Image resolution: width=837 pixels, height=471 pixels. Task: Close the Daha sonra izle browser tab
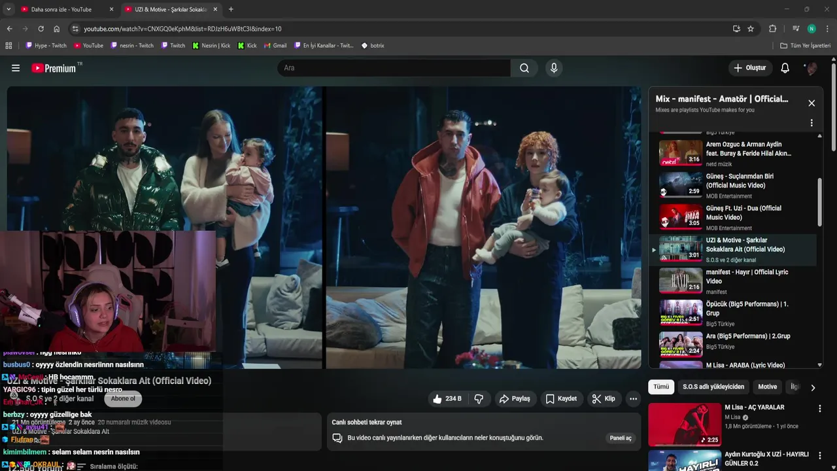111,9
